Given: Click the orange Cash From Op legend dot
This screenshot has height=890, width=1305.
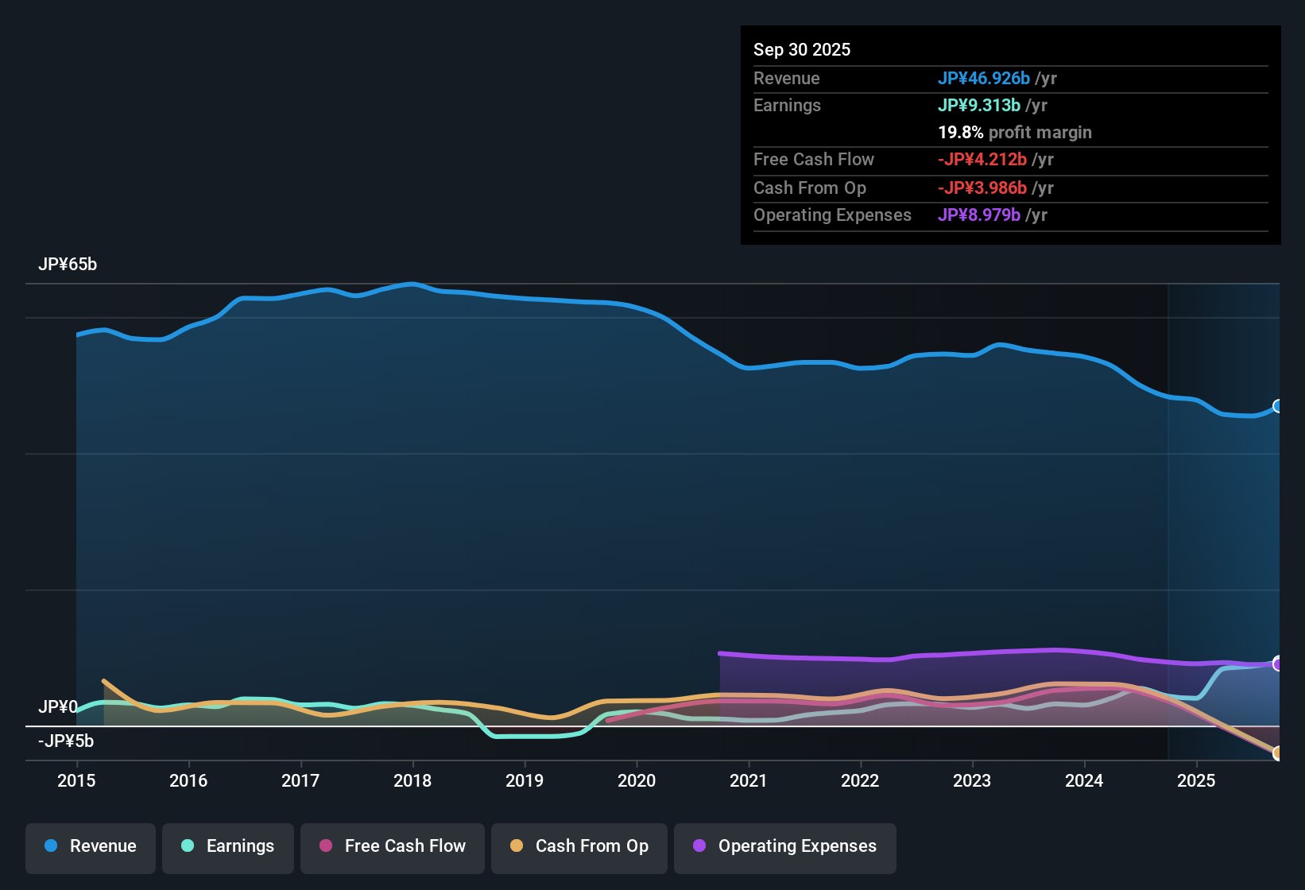Looking at the screenshot, I should point(517,846).
